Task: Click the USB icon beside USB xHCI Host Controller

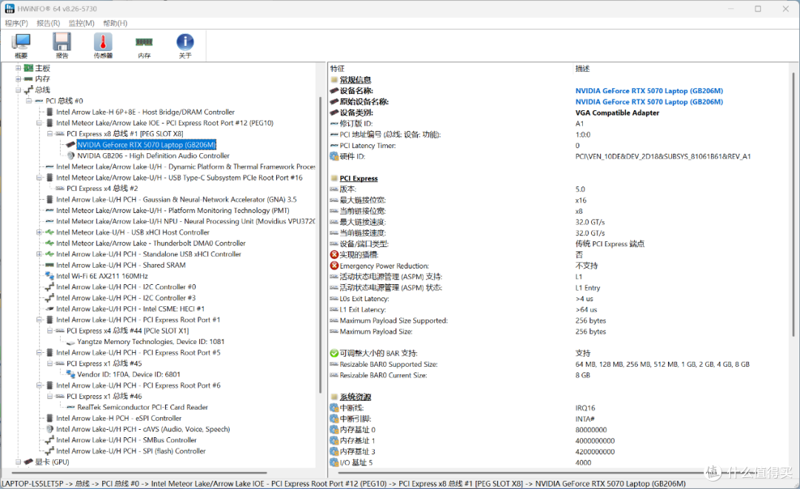Action: click(50, 232)
